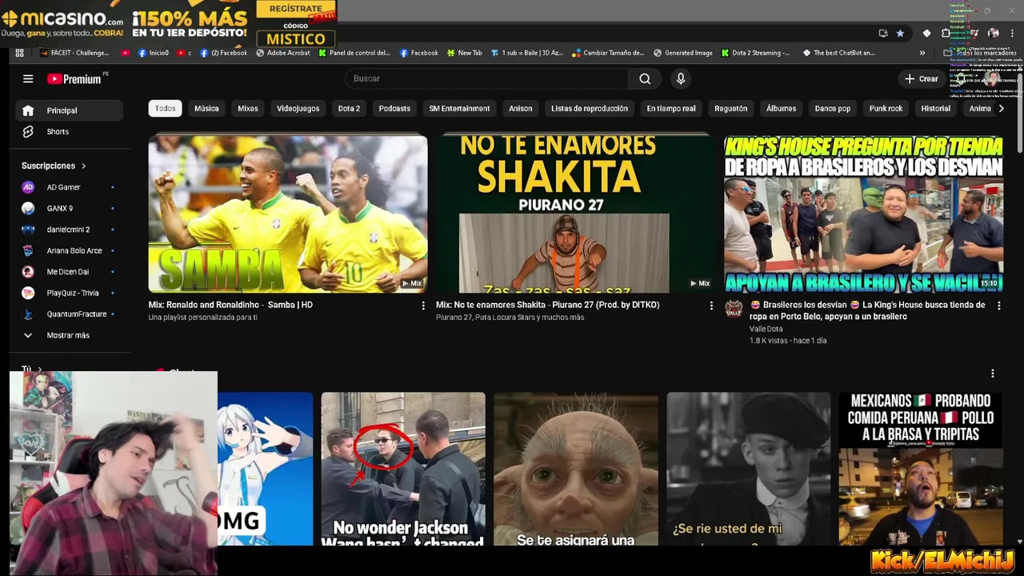
Task: Select the Historial filter chip
Action: (x=935, y=108)
